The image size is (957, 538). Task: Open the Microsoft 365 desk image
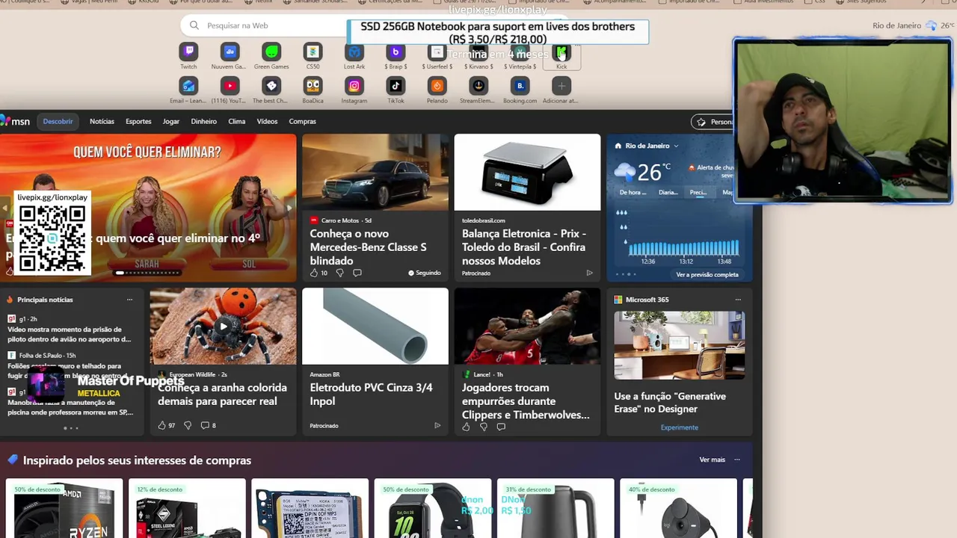pyautogui.click(x=680, y=345)
